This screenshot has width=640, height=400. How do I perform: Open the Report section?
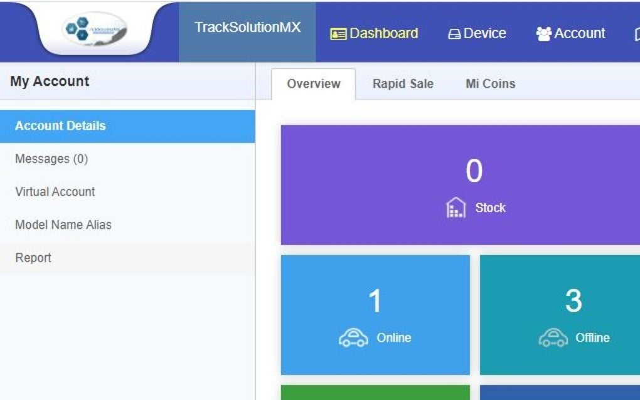click(x=33, y=258)
